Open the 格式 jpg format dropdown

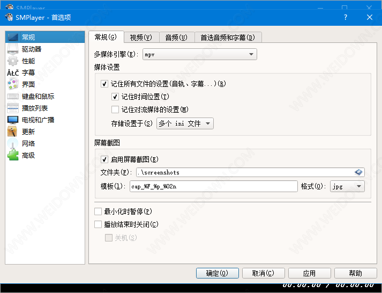347,186
